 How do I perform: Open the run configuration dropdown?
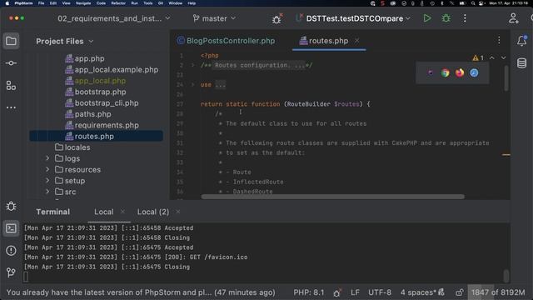click(354, 18)
